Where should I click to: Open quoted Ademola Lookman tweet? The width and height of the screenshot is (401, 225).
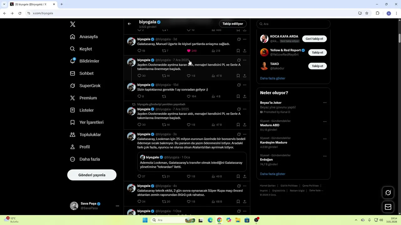click(192, 162)
